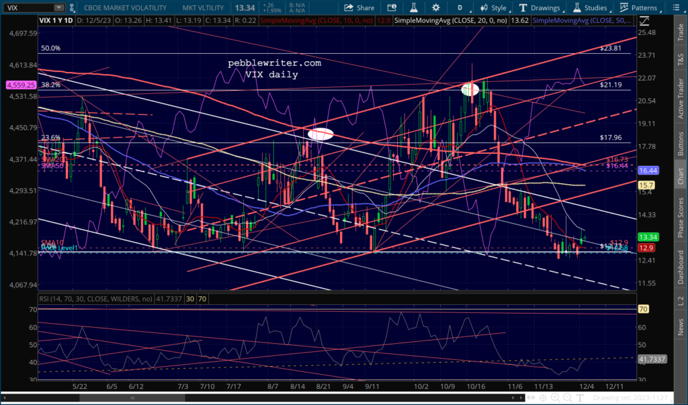Click the horizontal scrollbar thumb
The image size is (688, 405).
click(x=132, y=398)
